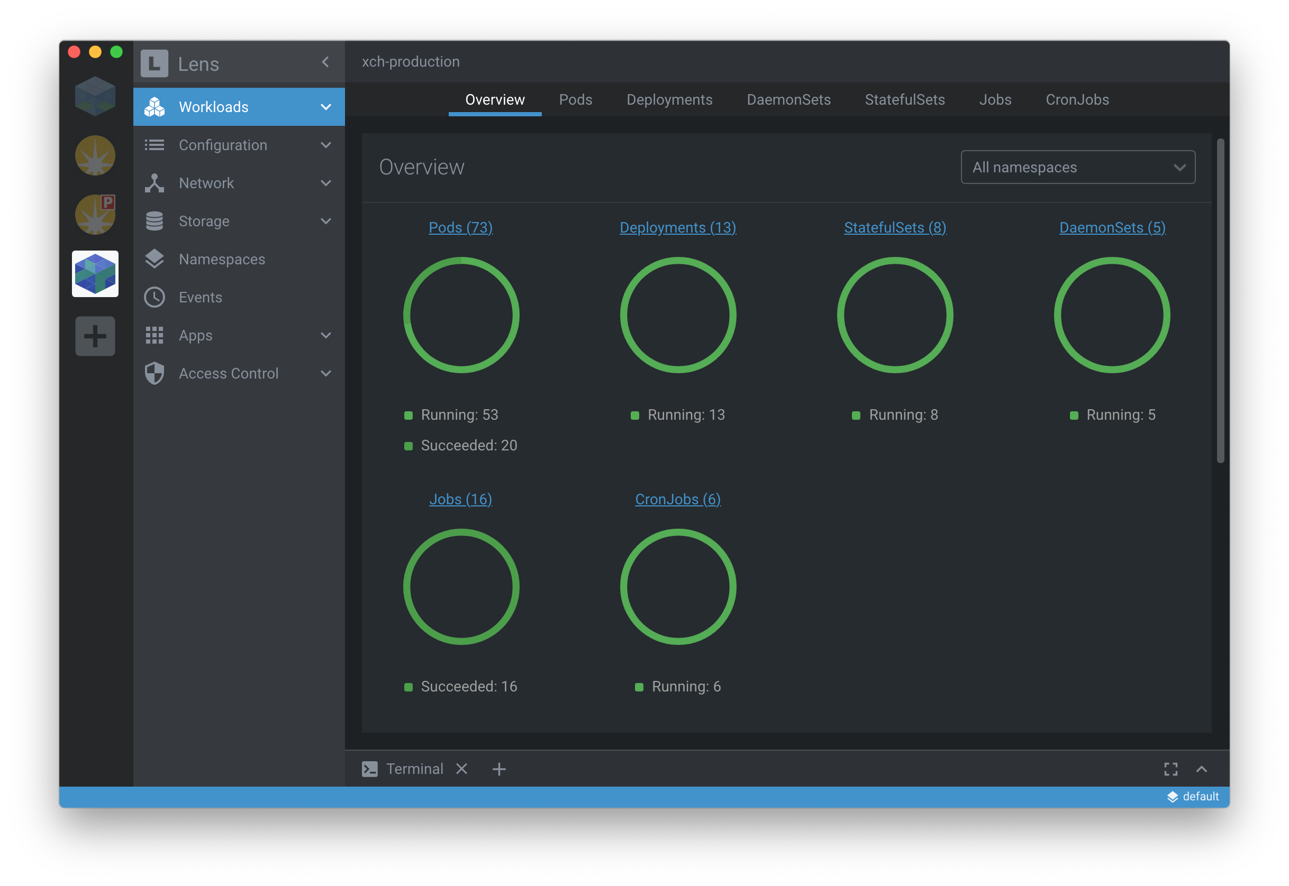Viewport: 1289px width, 886px height.
Task: Expand the Access Control section chevron
Action: coord(326,374)
